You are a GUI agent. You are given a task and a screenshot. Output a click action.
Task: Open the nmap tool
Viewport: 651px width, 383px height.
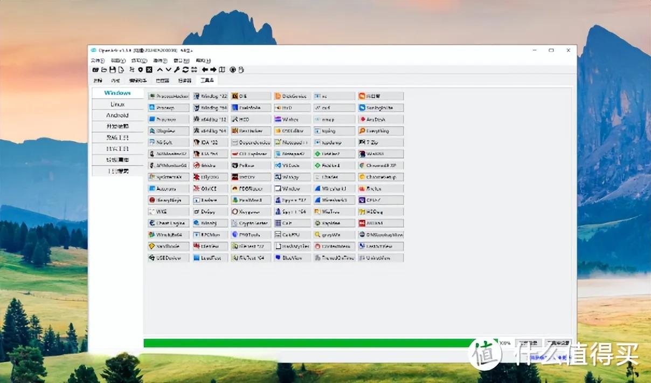334,119
